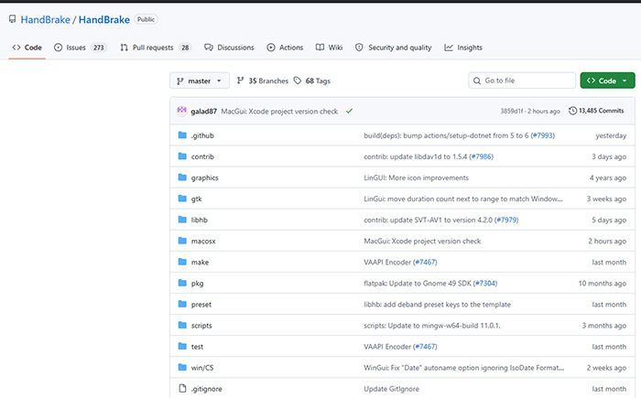Open pull request #7993 link
641x398 pixels.
pyautogui.click(x=543, y=135)
